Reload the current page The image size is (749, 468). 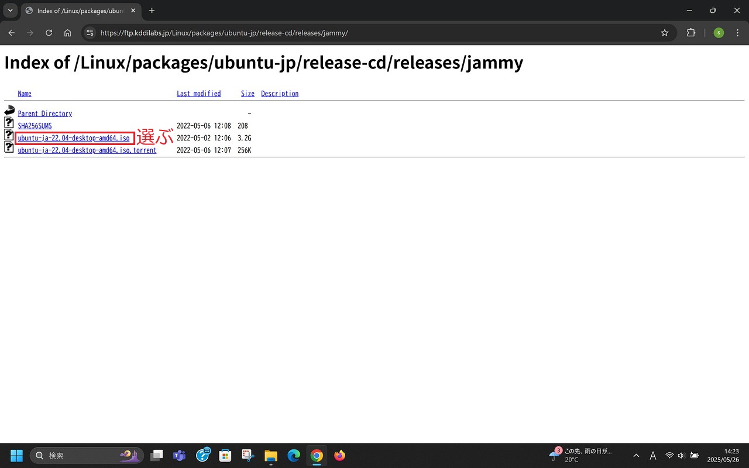point(49,33)
